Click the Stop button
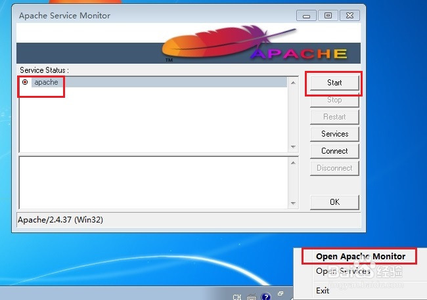The width and height of the screenshot is (427, 300). (334, 100)
